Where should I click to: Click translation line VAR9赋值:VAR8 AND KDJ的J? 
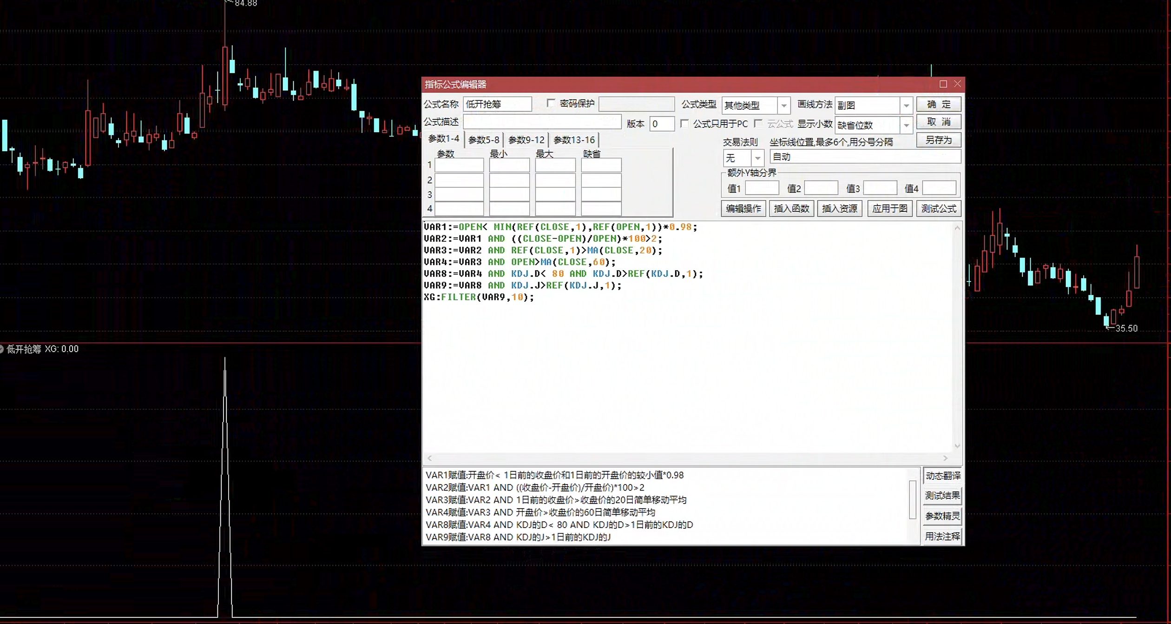(518, 538)
